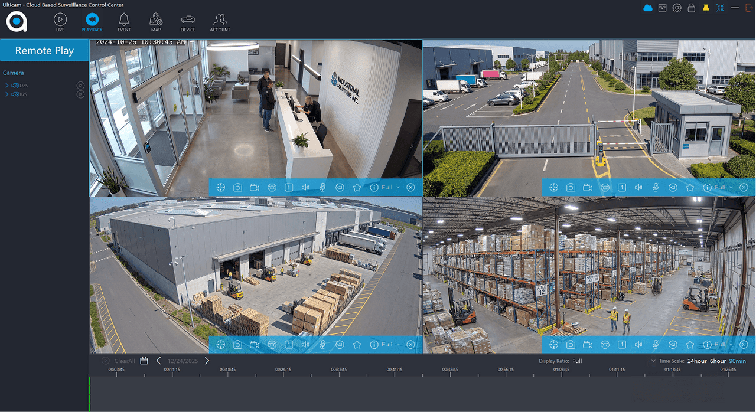This screenshot has width=756, height=412.
Task: Open PTZ control on the loading dock camera
Action: click(x=221, y=344)
